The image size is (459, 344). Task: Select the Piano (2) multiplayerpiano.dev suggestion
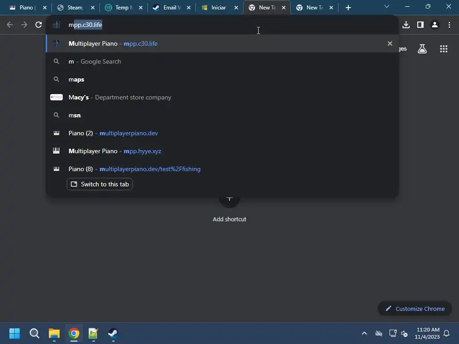(x=222, y=133)
